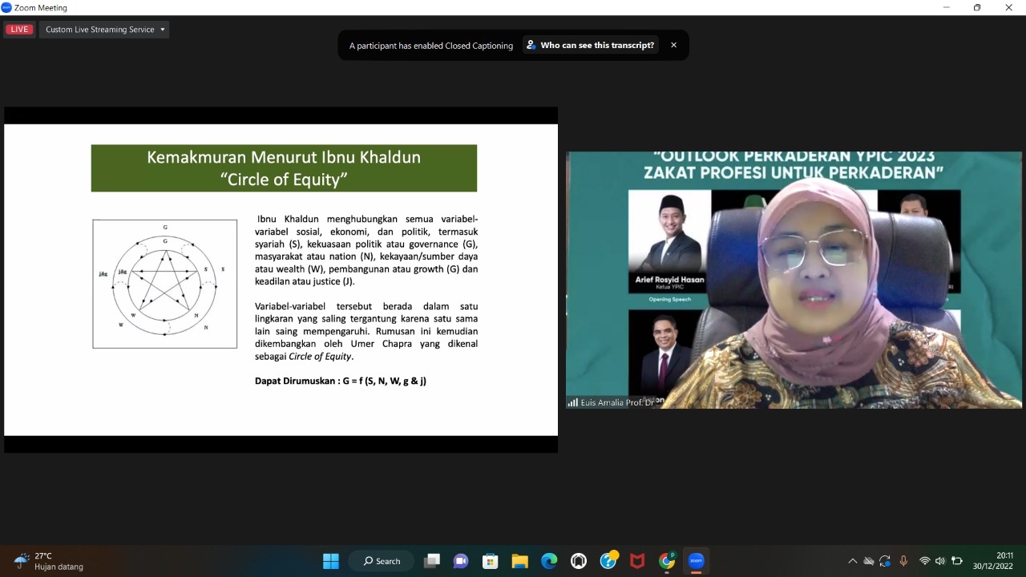Open the volume control in system tray
Screen dimensions: 1026x577
click(x=940, y=561)
